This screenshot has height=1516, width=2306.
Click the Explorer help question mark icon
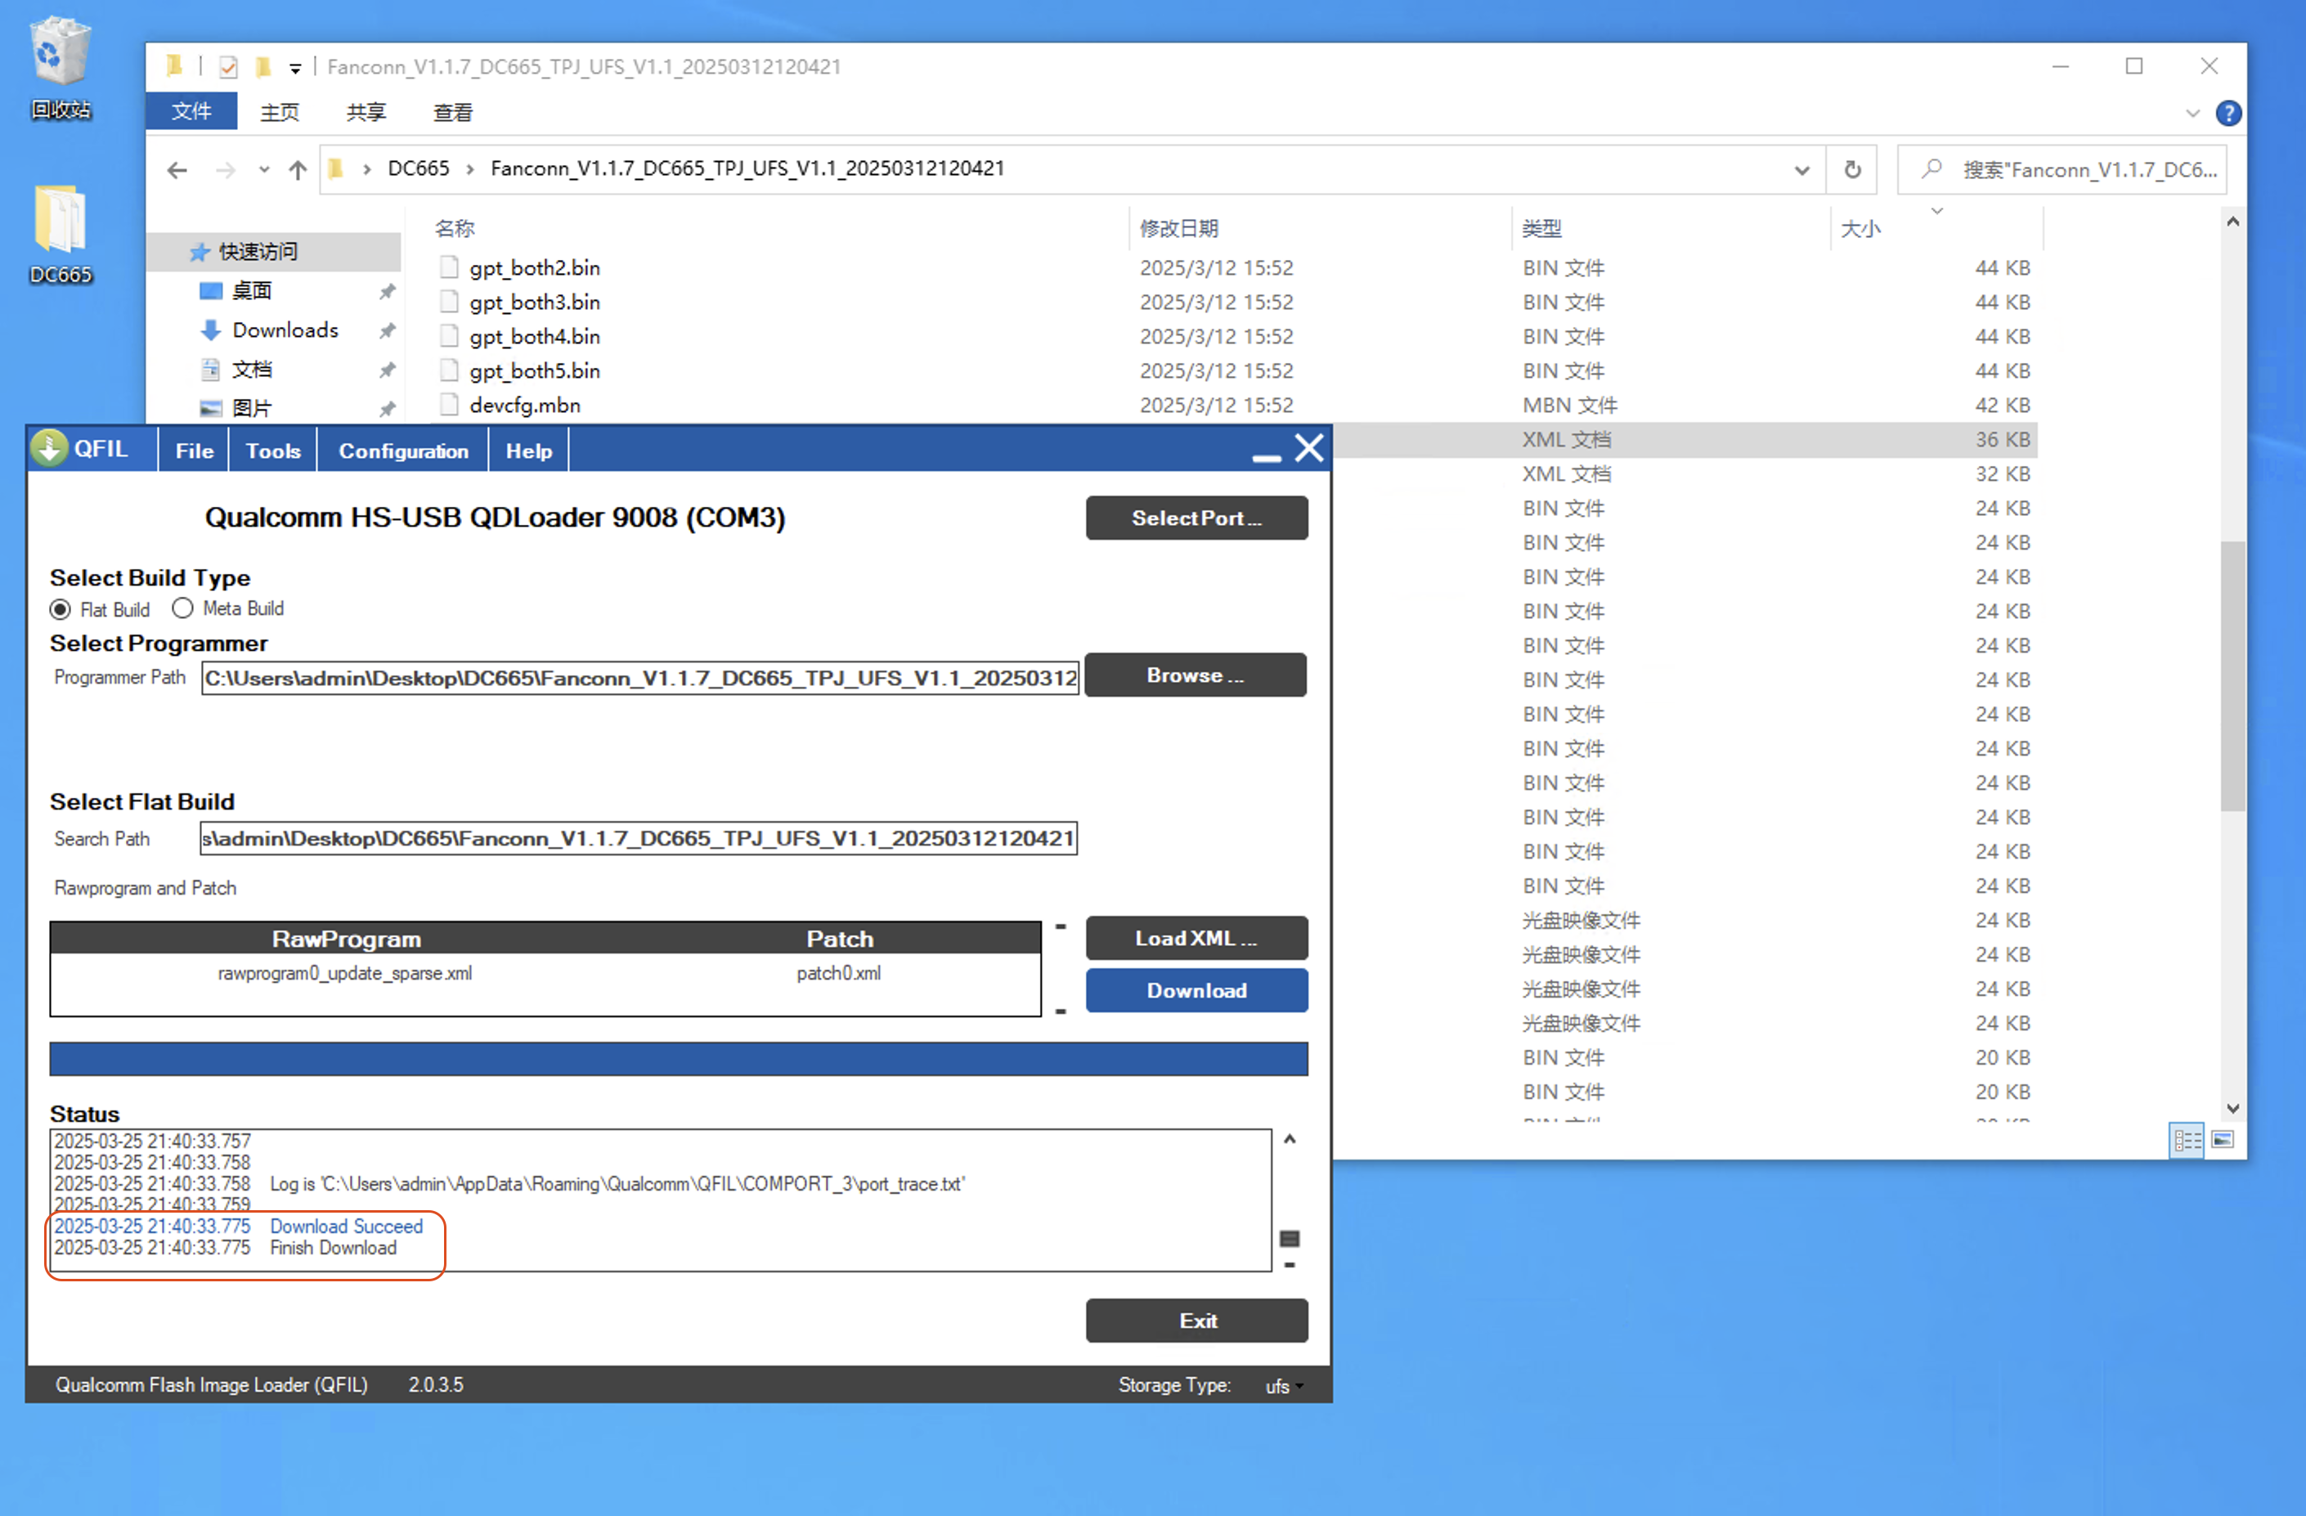coord(2227,114)
